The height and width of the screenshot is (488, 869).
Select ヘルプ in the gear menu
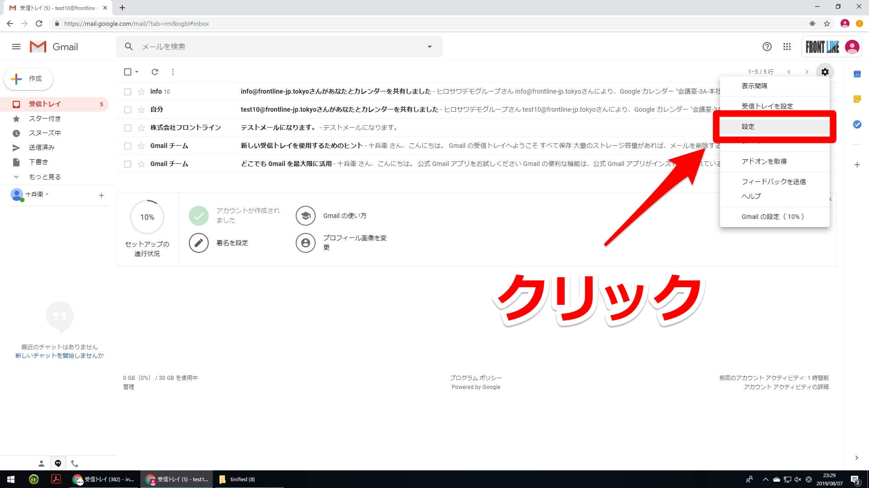click(x=774, y=196)
